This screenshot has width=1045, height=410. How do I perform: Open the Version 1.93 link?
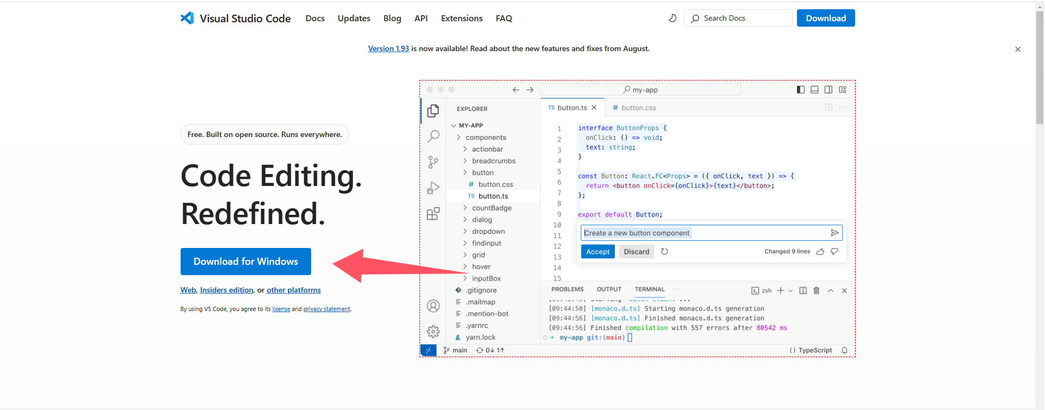pos(388,48)
